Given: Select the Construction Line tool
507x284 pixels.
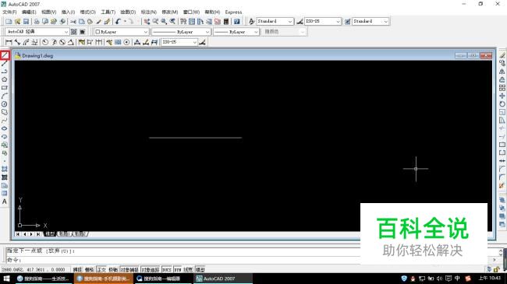Looking at the screenshot, I should coord(4,63).
